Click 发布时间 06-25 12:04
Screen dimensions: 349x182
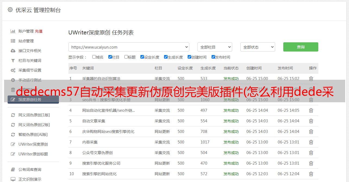pos(288,174)
